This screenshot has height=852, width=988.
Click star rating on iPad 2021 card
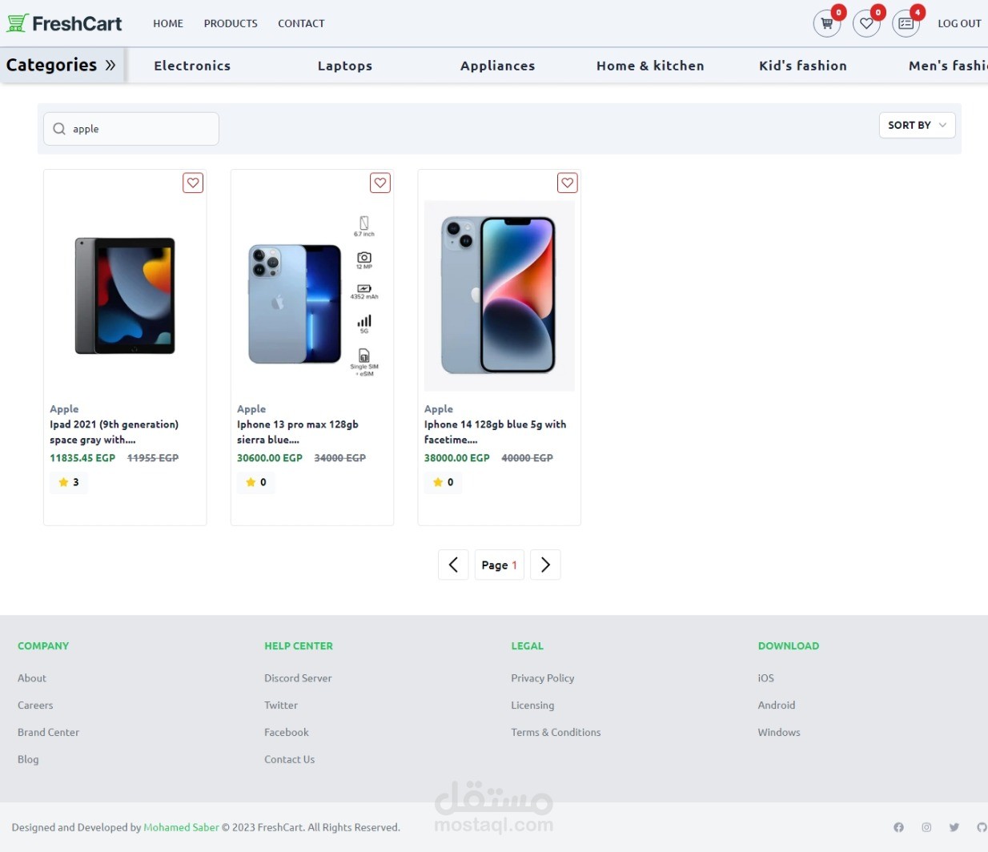pos(69,482)
